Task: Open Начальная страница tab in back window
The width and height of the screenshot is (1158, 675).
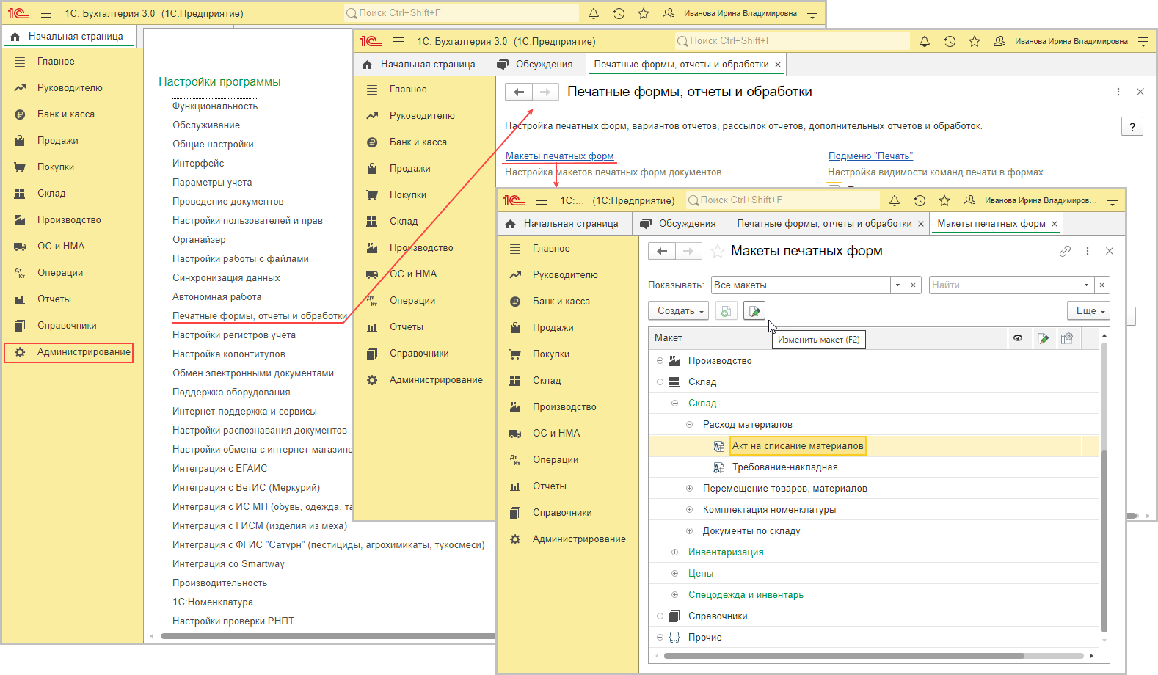Action: click(70, 37)
